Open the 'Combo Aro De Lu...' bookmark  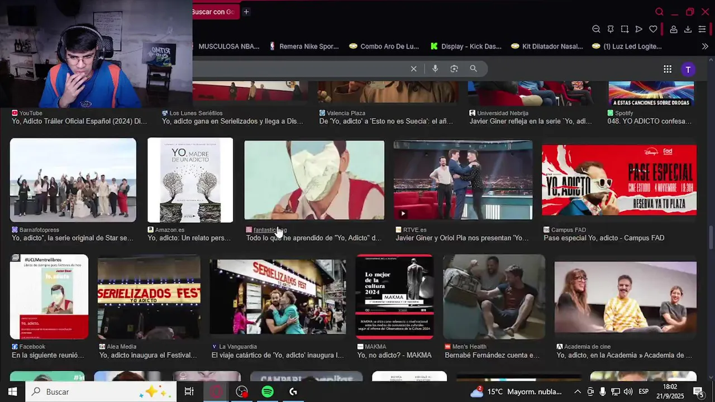pyautogui.click(x=384, y=46)
